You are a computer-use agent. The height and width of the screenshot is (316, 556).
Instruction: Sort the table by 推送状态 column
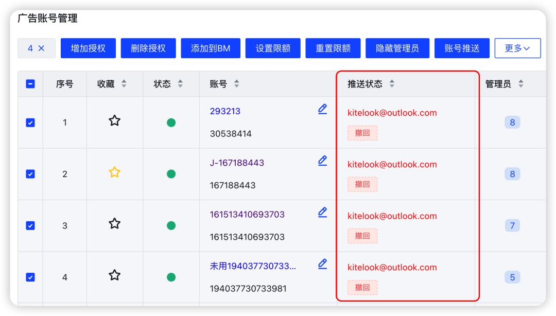392,83
